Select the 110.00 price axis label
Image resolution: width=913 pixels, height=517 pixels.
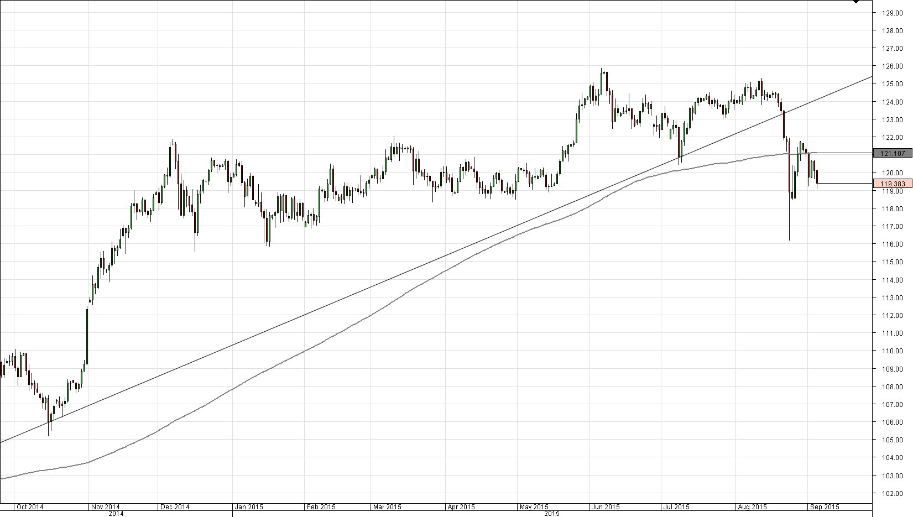(893, 351)
